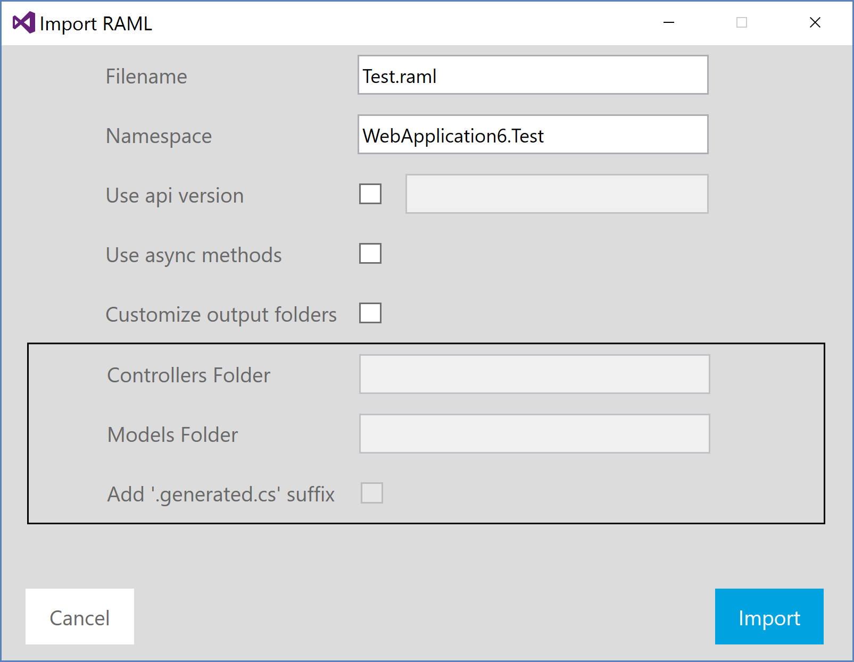The height and width of the screenshot is (662, 854).
Task: Click the disabled maximize window button
Action: coord(742,23)
